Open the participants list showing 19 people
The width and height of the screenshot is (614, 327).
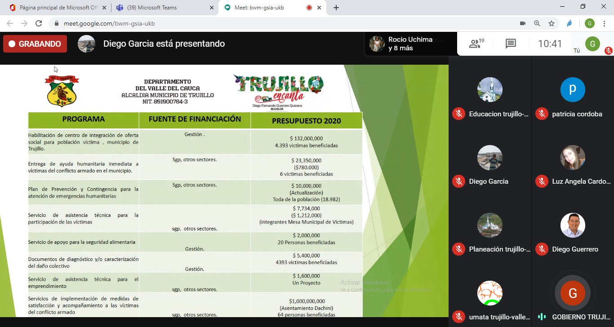[x=476, y=44]
